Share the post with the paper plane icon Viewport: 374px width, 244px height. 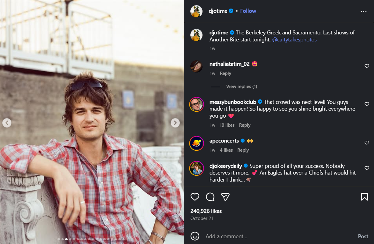coord(225,197)
